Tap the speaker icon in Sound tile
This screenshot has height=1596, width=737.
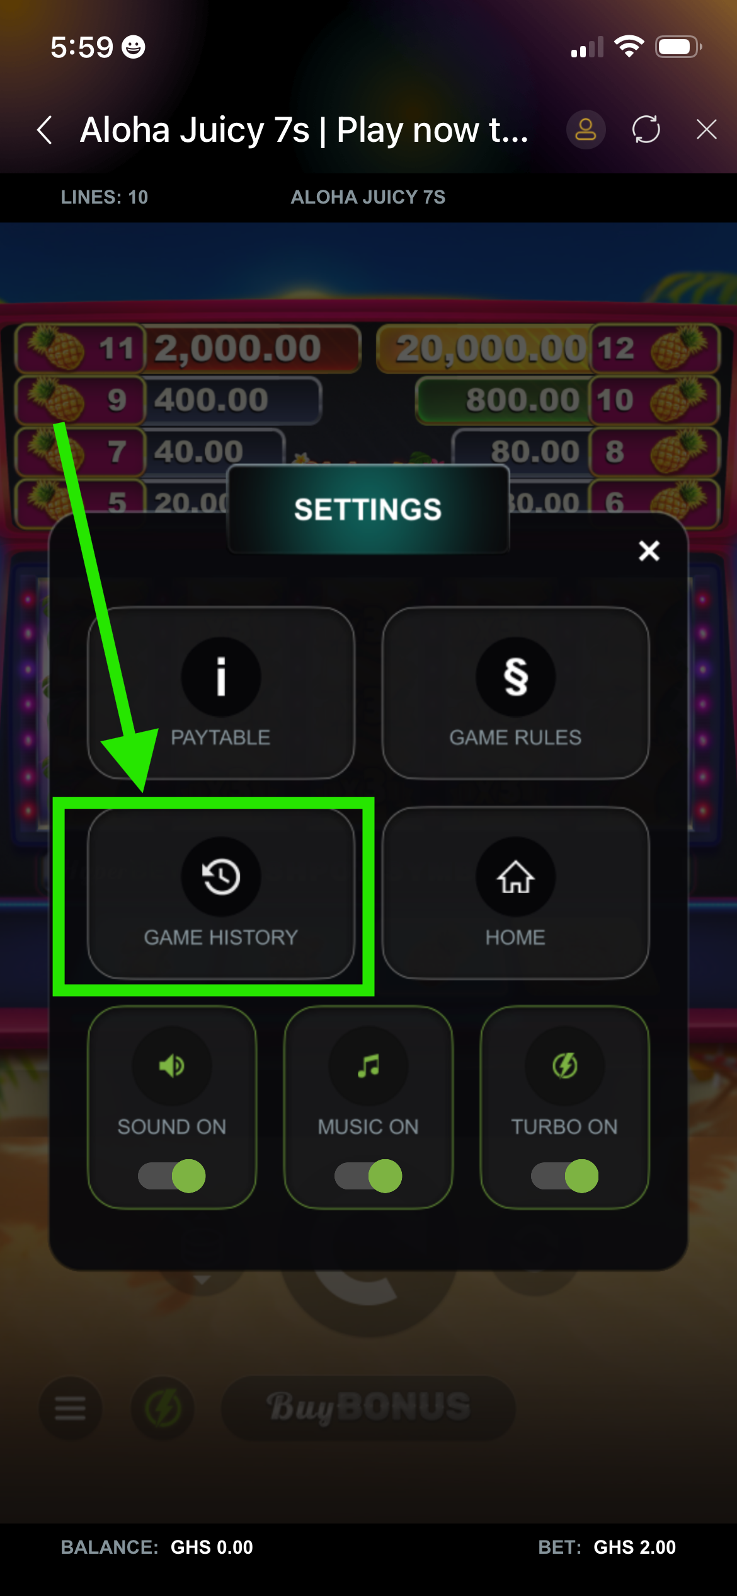coord(171,1066)
